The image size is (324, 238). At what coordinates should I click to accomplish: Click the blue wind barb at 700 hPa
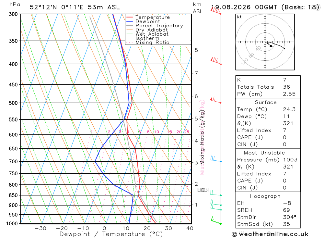216,159
